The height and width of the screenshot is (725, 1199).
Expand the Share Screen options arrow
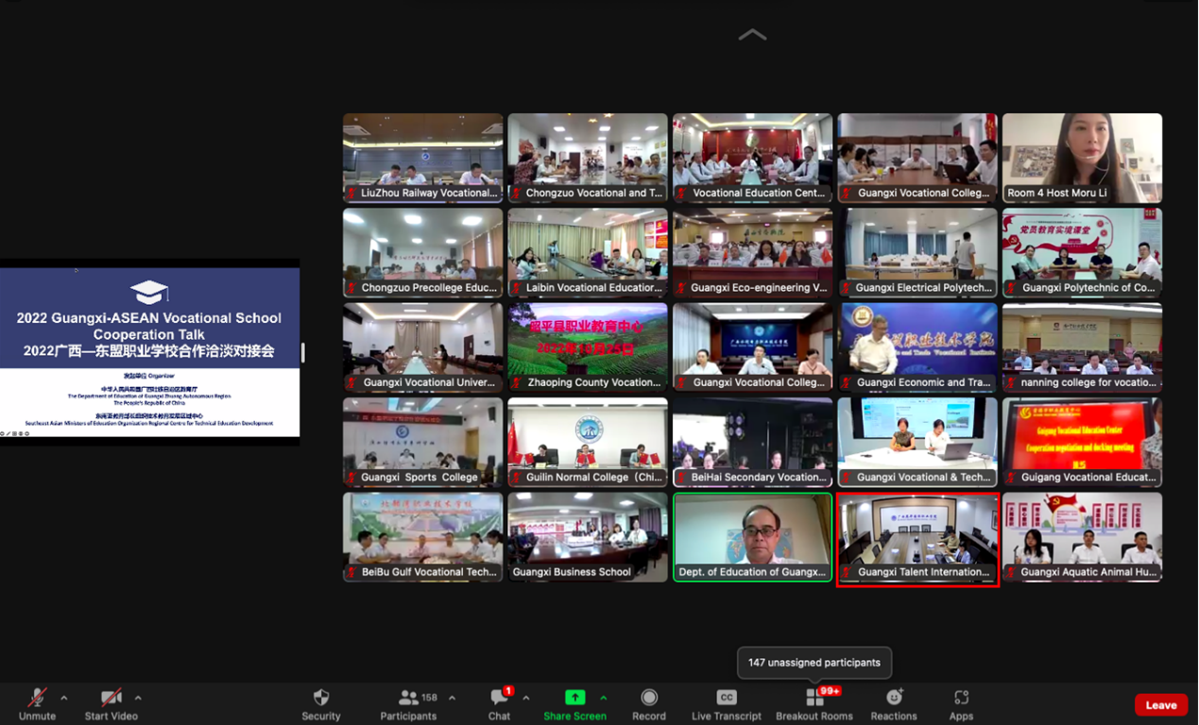click(x=604, y=699)
